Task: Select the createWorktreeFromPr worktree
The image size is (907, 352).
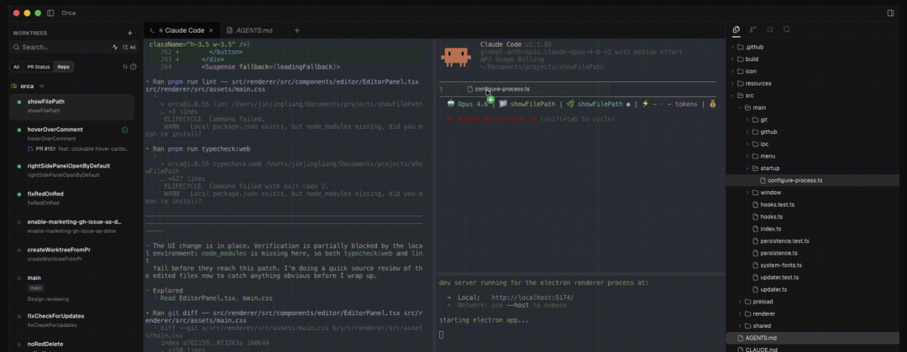Action: (x=71, y=255)
